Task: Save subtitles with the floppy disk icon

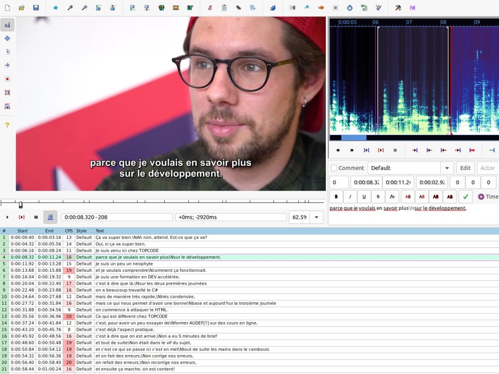Action: coord(36,7)
